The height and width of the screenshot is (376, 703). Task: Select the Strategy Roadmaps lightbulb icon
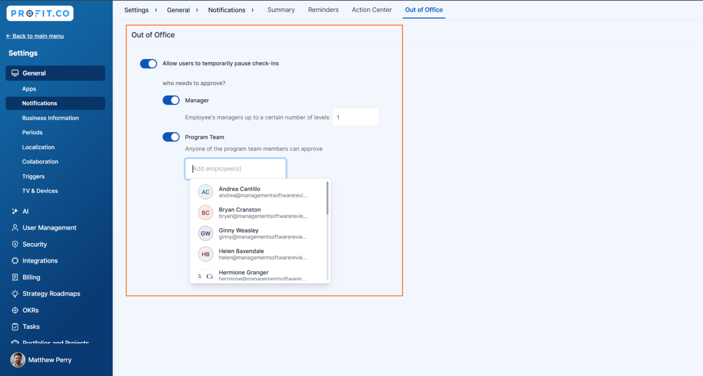[15, 294]
